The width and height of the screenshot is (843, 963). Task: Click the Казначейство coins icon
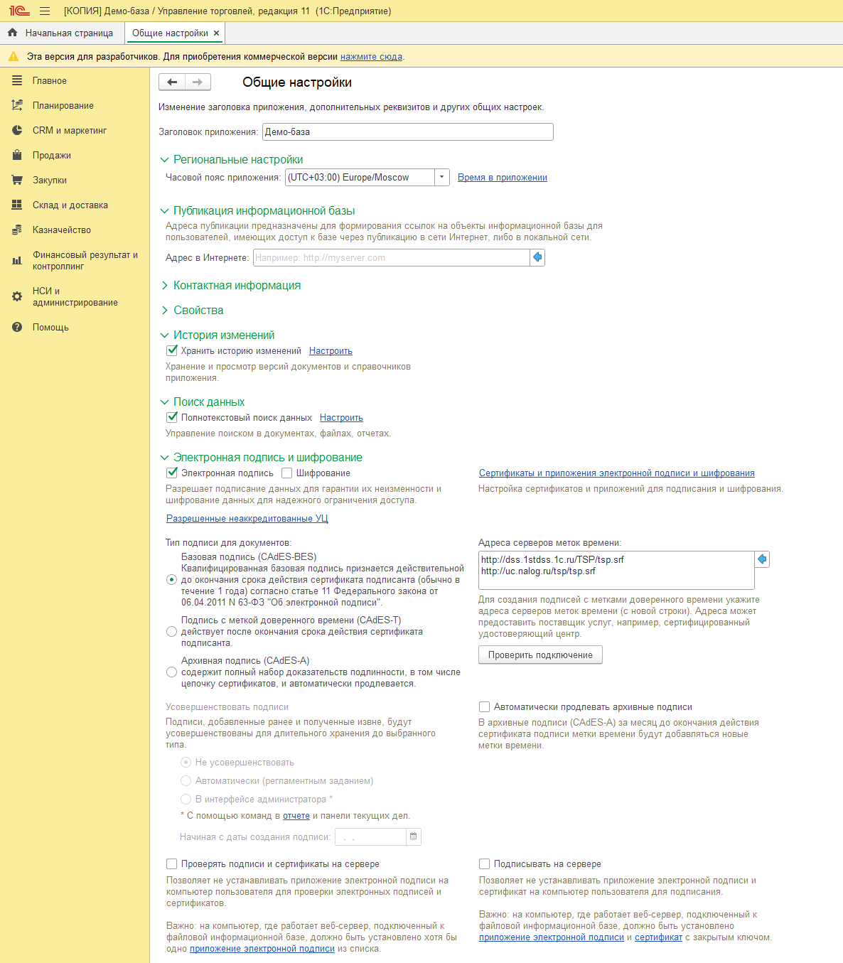[17, 230]
